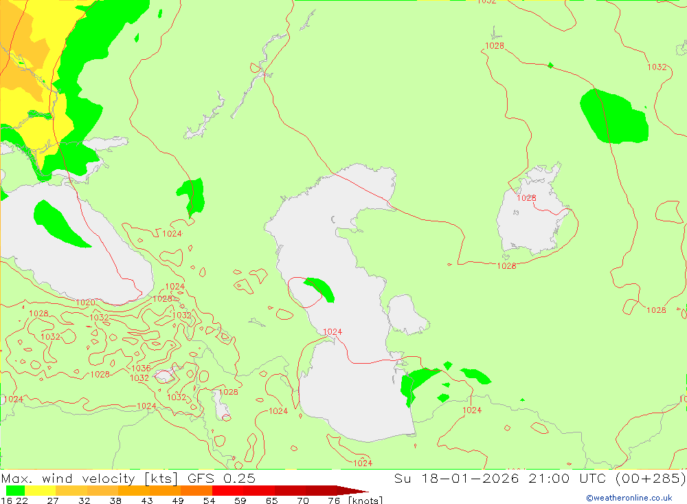Image resolution: width=687 pixels, height=504 pixels.
Task: Click the green wind patch inside Caspian Sea
Action: (321, 289)
